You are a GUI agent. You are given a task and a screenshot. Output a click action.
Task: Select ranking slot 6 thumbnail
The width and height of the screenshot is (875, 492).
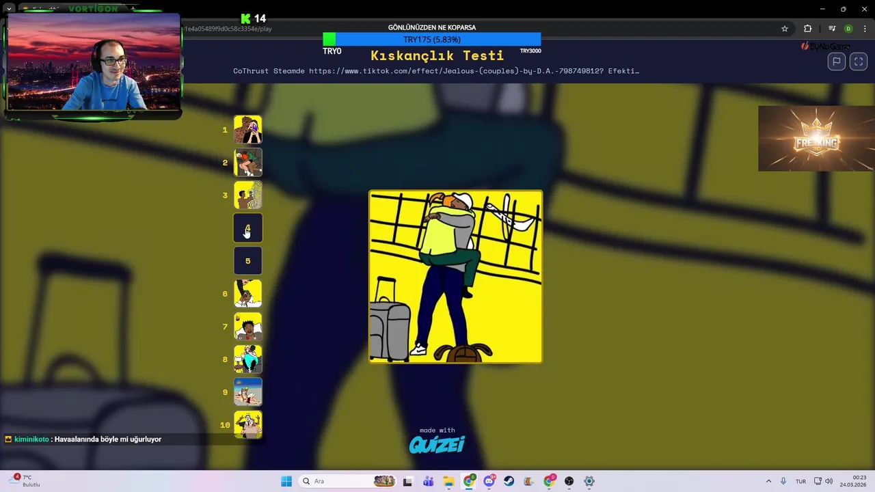[248, 294]
